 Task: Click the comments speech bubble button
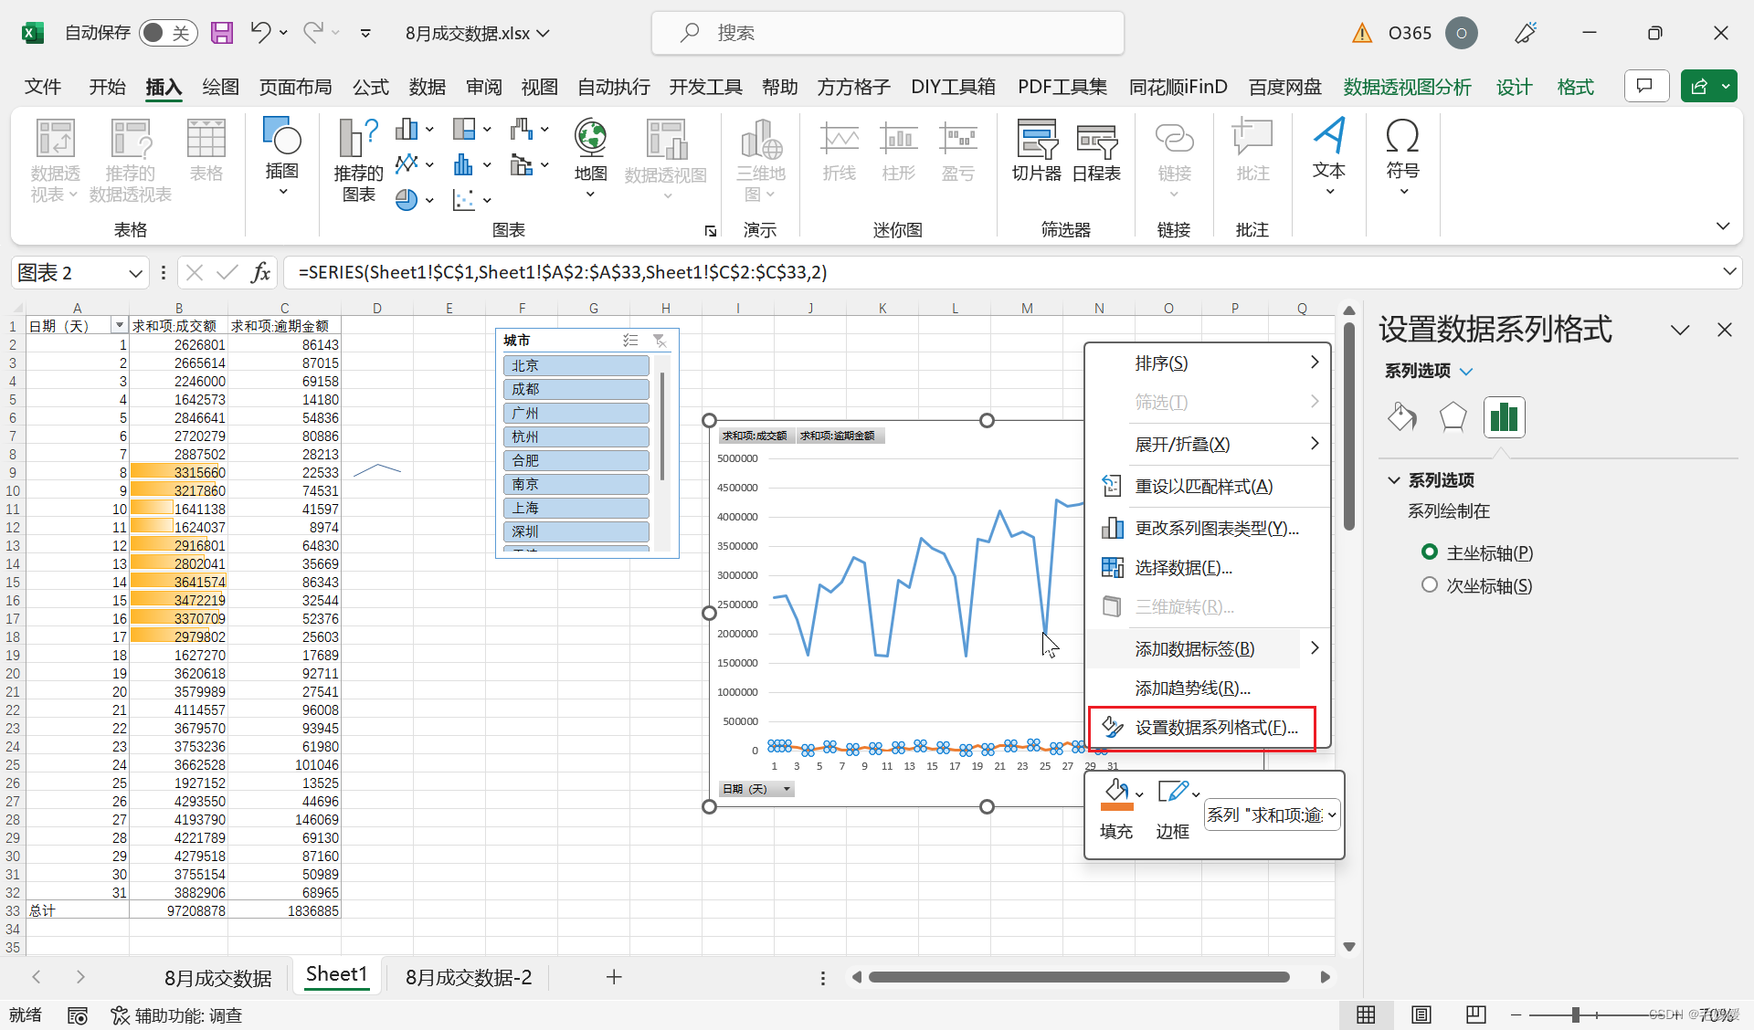(x=1646, y=87)
